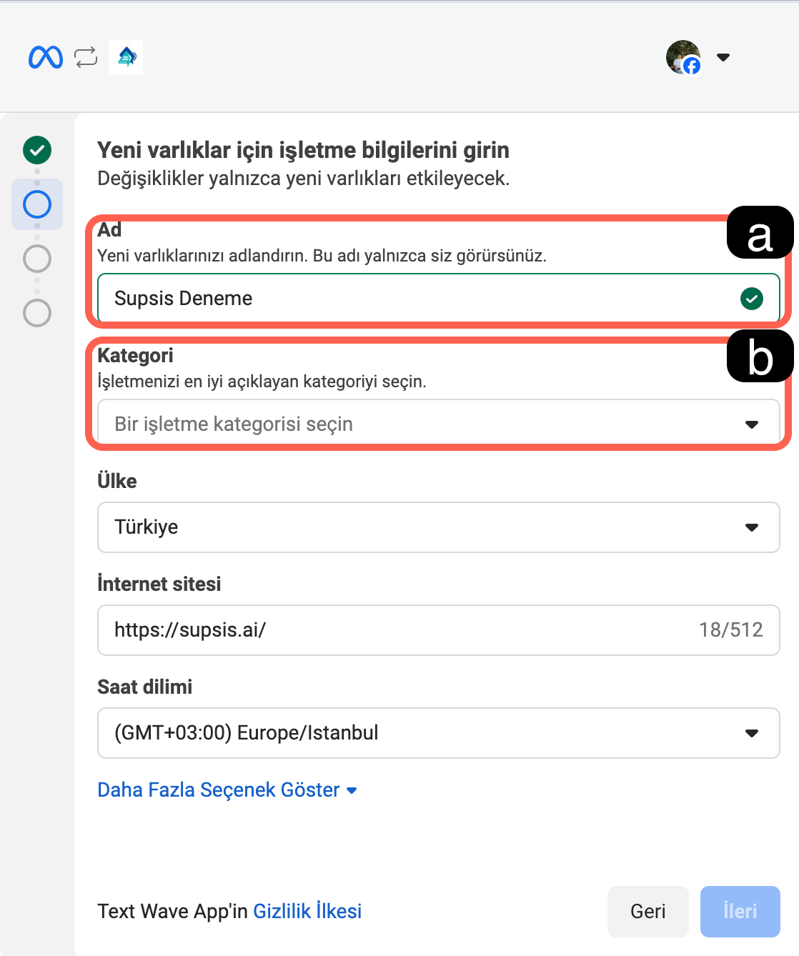Open the Ülke dropdown showing Türkiye
Screen dimensions: 799x956
pyautogui.click(x=438, y=527)
